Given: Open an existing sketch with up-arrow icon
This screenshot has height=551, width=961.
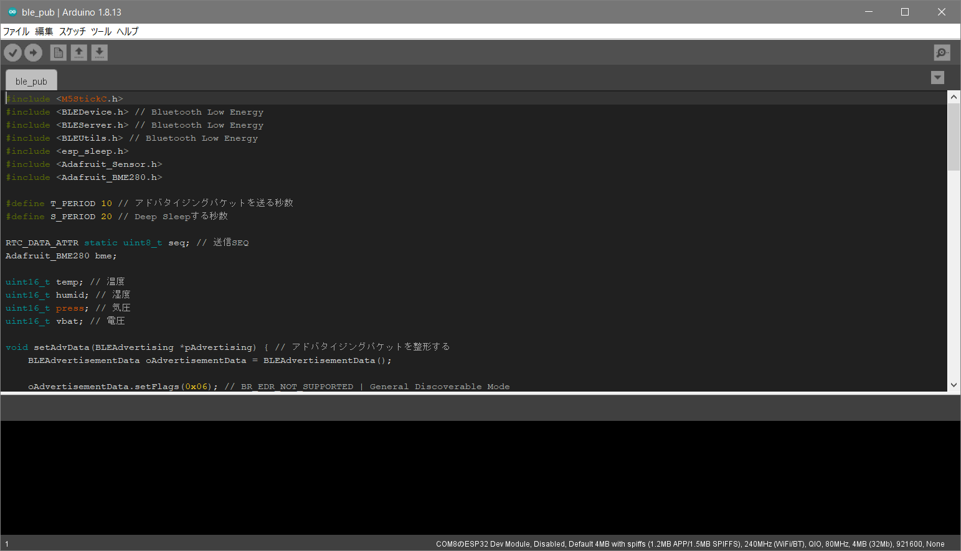Looking at the screenshot, I should click(79, 53).
